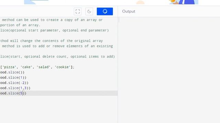Viewport: 220px width, 123px height.
Task: Place cursor in the 'ood.slice(-2))' line
Action: pos(14,83)
